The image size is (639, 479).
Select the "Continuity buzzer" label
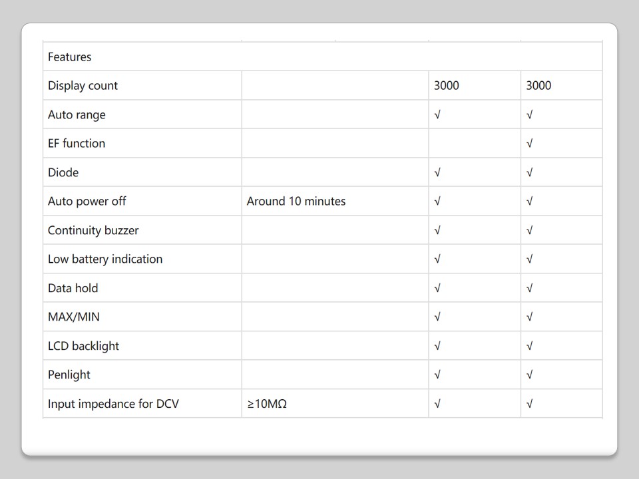click(x=93, y=231)
